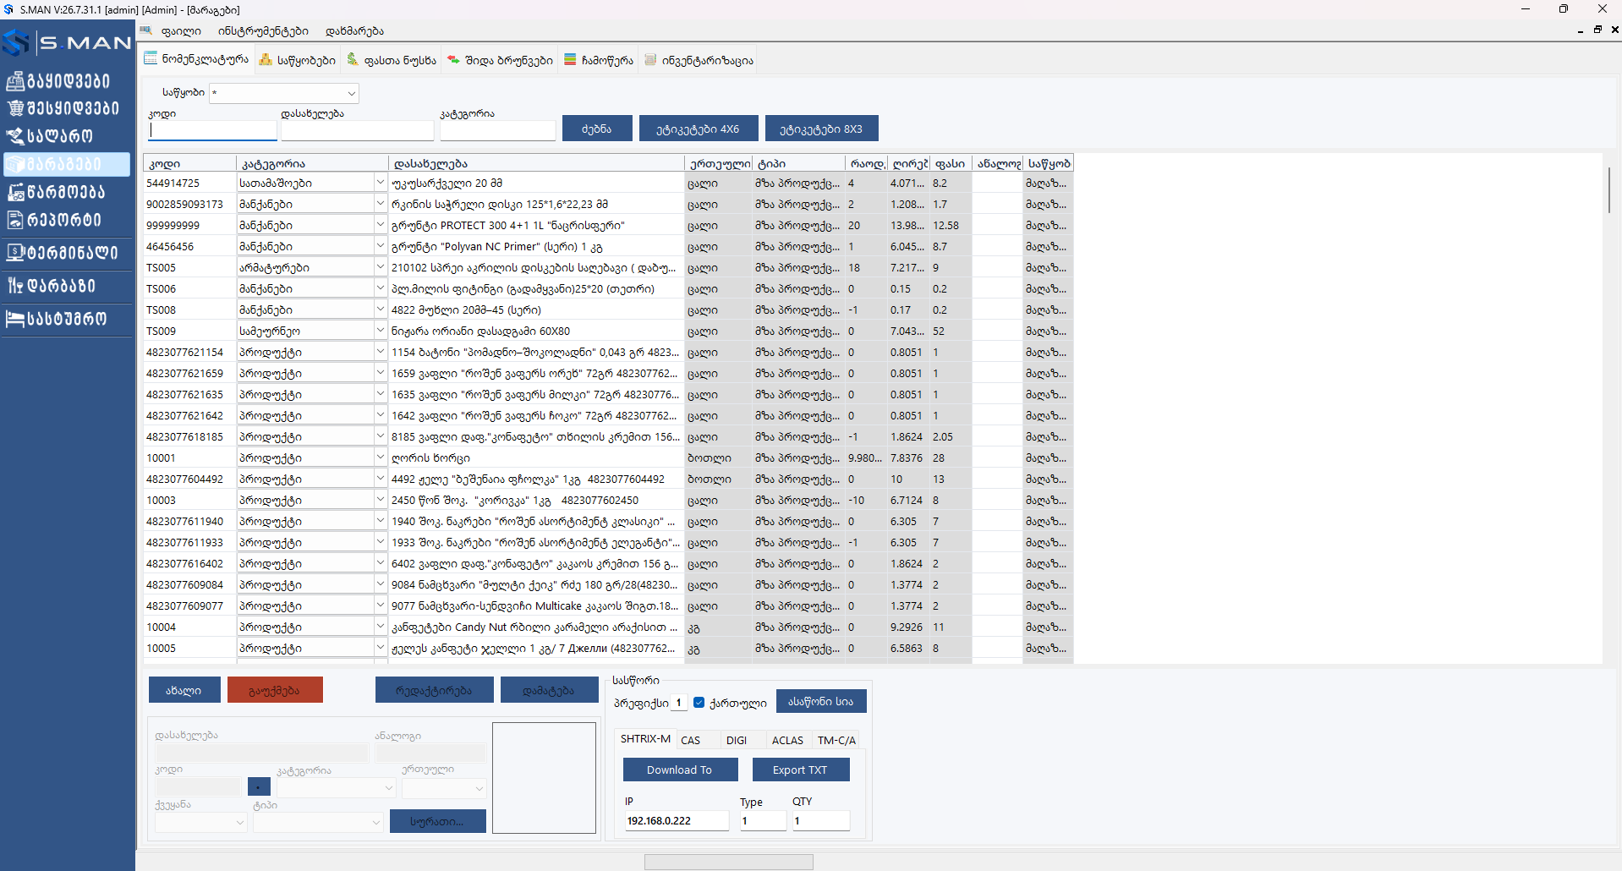Expand category dropdown for row TS005

click(x=380, y=267)
